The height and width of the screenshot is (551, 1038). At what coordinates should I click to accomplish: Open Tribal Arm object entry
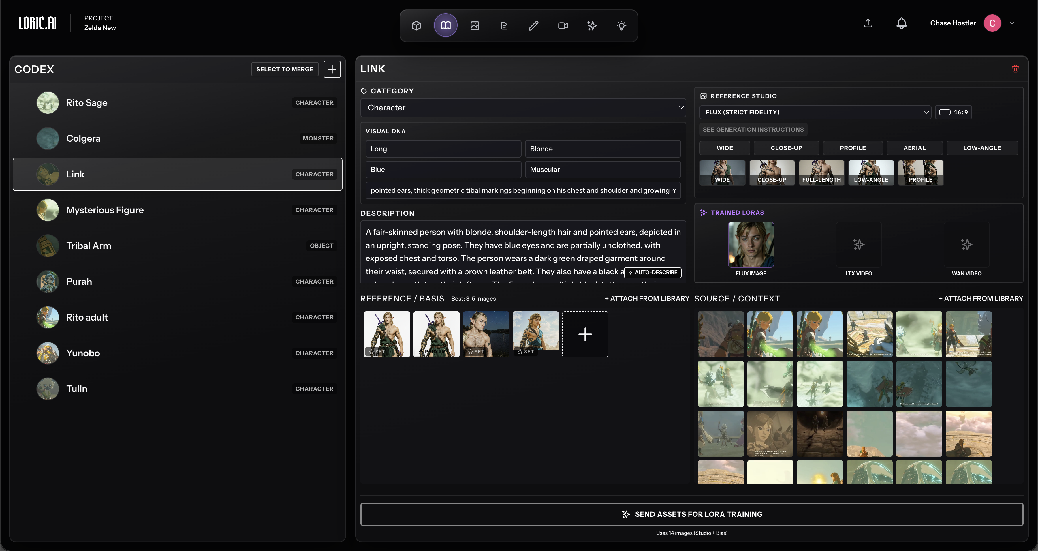coord(177,246)
